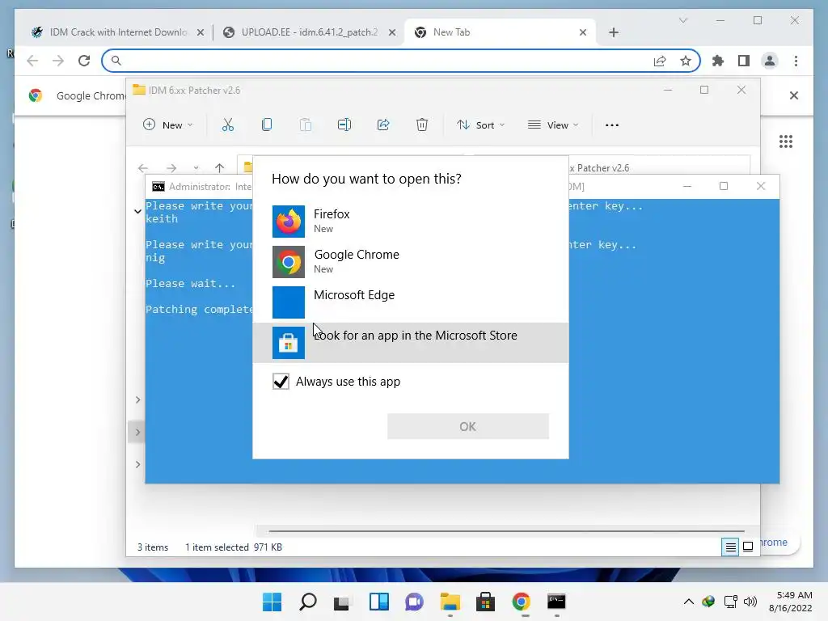
Task: Go back in Chrome
Action: tap(32, 61)
